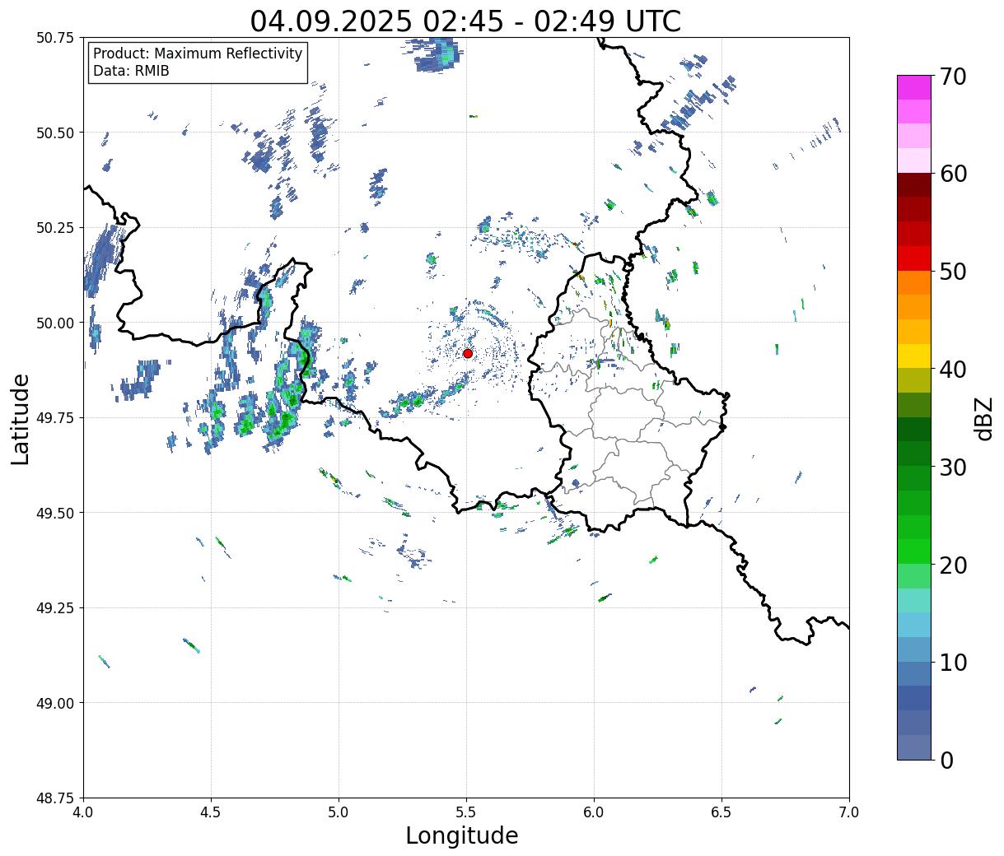
Task: Click the latitude tick label 49.25
Action: click(56, 608)
